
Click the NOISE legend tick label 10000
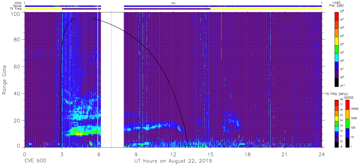pos(355,109)
